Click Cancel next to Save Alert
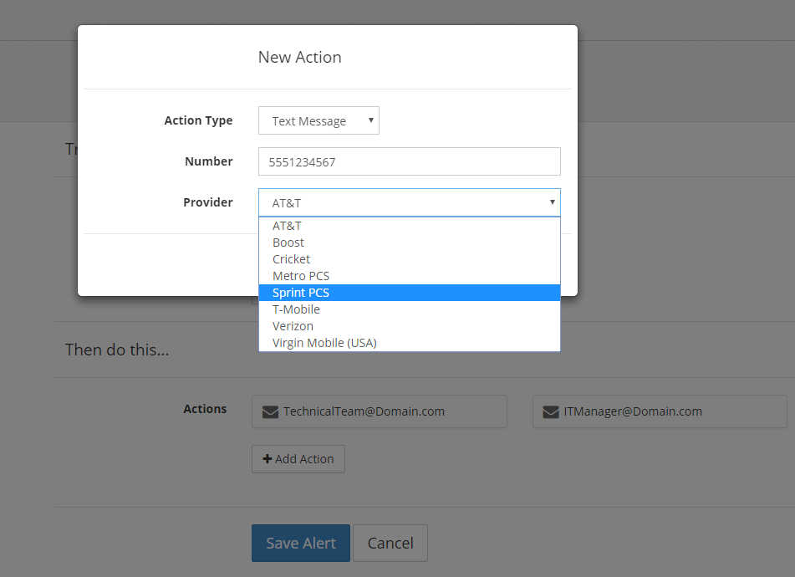 pos(390,544)
